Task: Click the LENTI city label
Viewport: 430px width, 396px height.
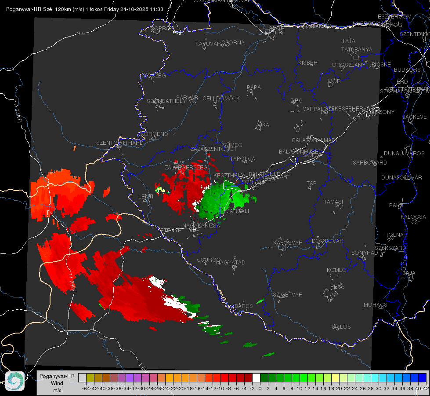Action: [x=146, y=197]
